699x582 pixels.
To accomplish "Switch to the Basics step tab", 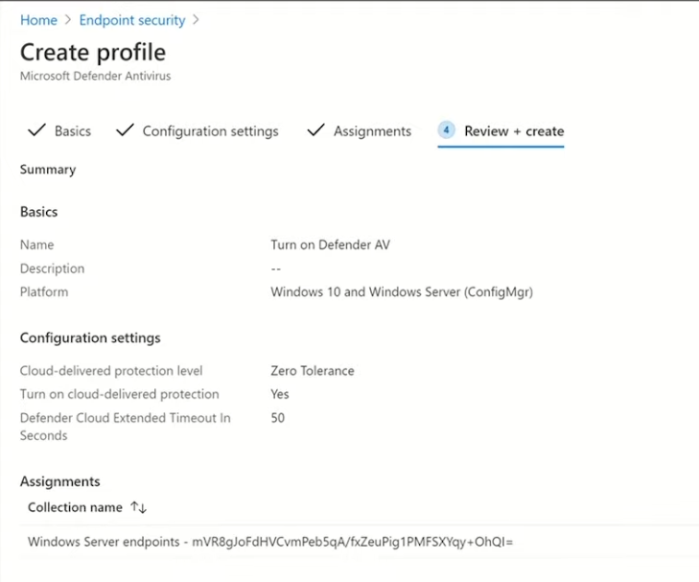I will coord(73,131).
